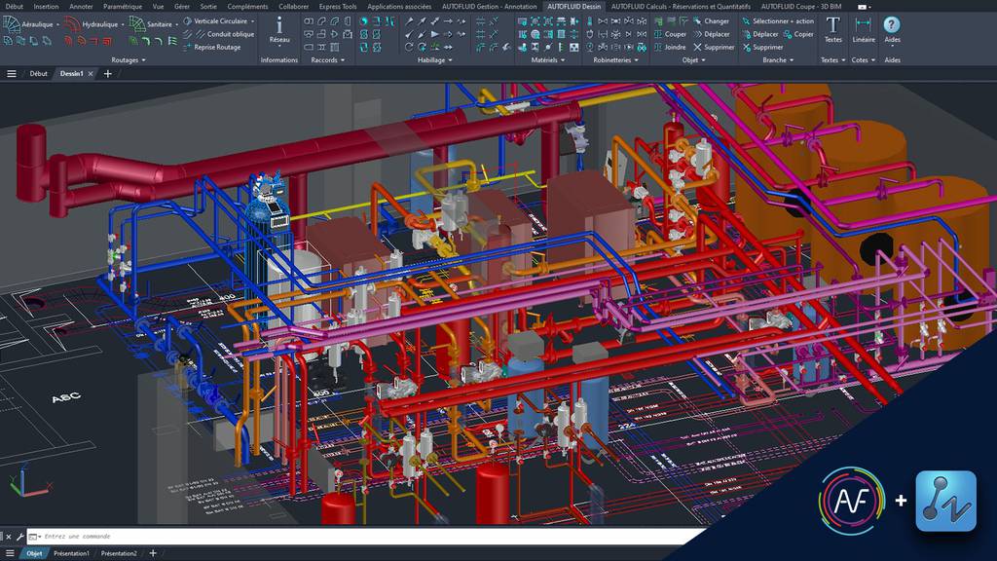
Task: Open the Gérer ribbon tab
Action: point(182,7)
